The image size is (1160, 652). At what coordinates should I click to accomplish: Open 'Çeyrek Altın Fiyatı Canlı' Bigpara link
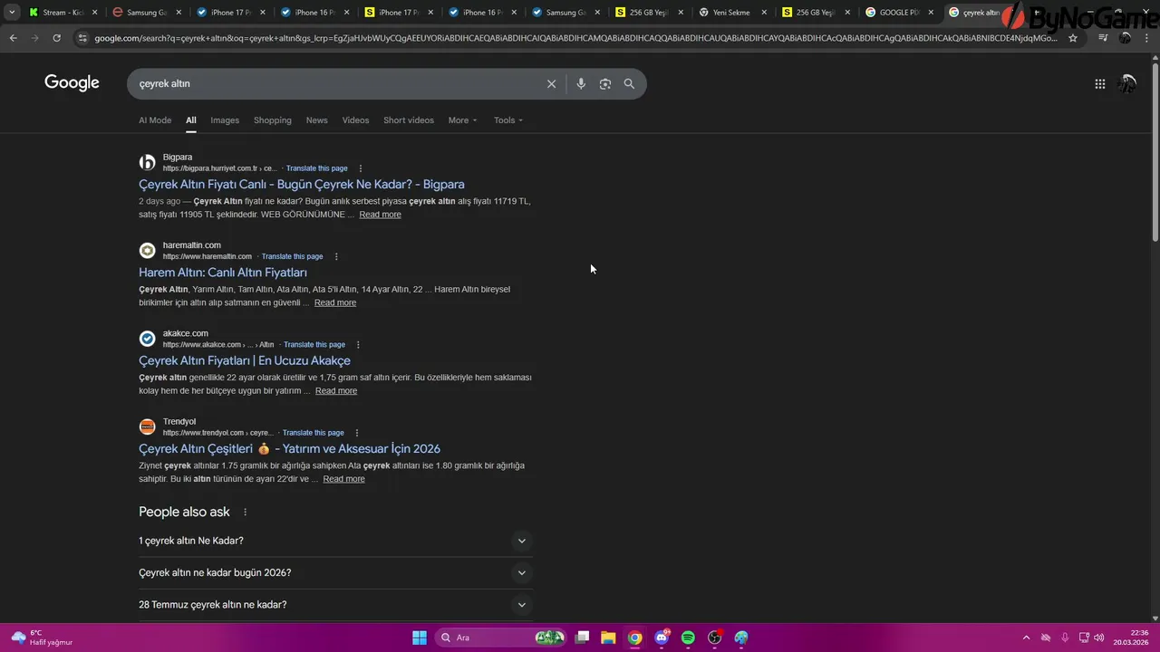click(302, 185)
